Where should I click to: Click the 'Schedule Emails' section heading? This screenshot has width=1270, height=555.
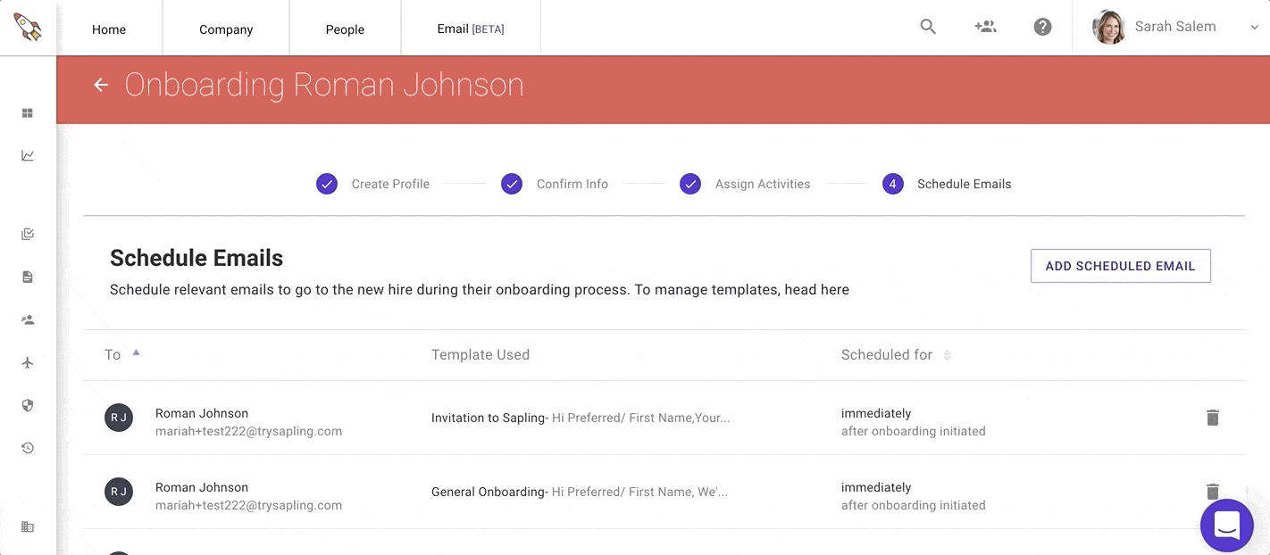pos(196,258)
